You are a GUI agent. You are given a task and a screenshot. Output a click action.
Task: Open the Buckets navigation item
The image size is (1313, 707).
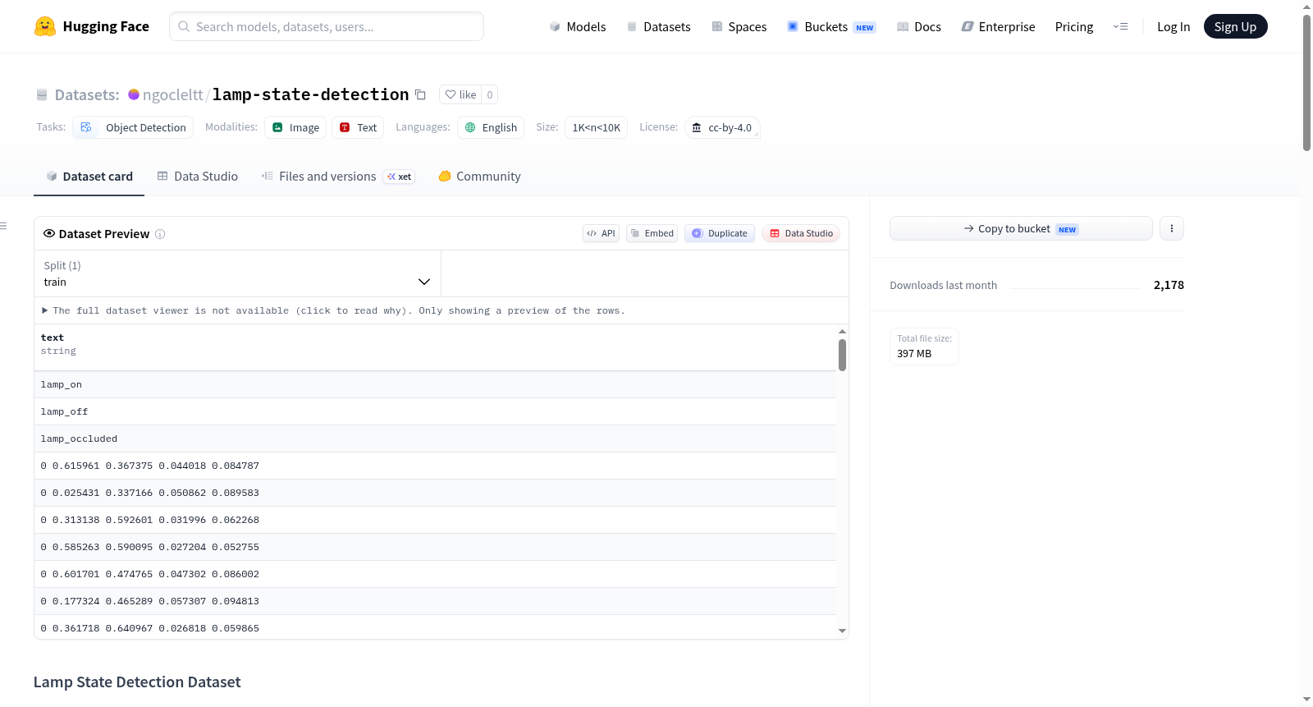click(x=831, y=26)
